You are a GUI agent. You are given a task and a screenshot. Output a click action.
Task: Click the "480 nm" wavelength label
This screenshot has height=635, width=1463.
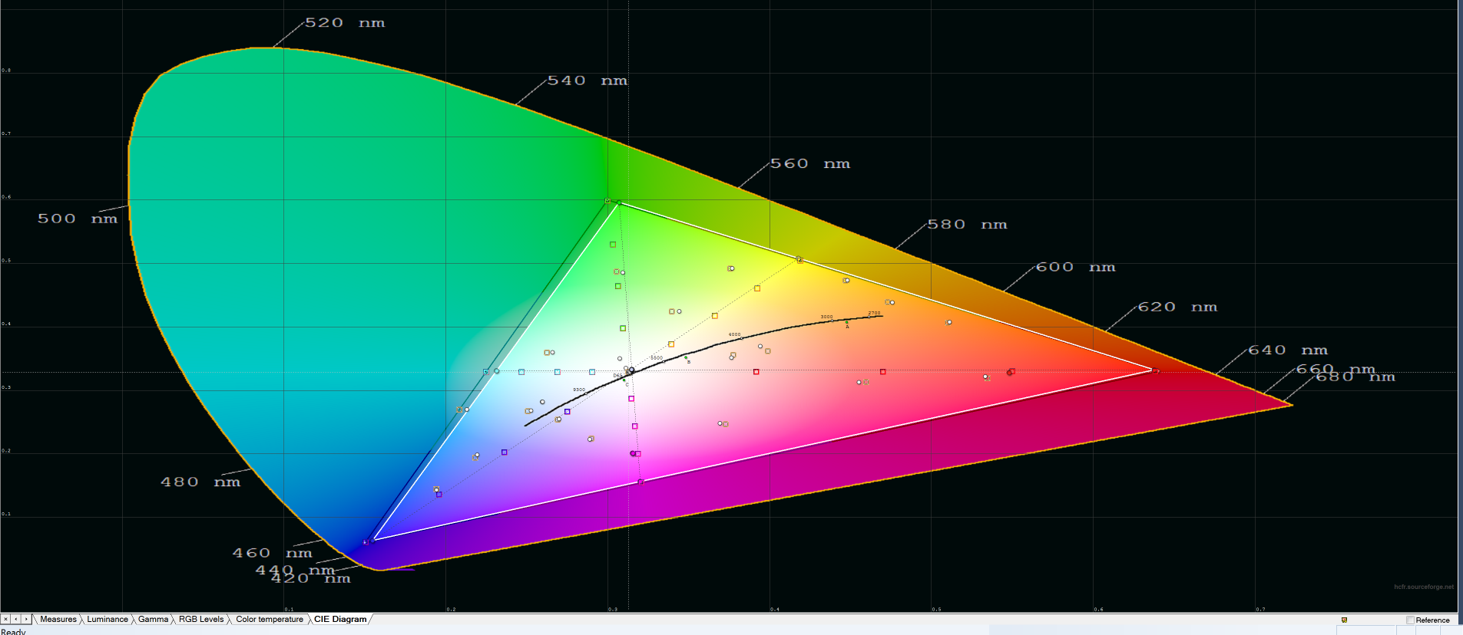pos(200,482)
